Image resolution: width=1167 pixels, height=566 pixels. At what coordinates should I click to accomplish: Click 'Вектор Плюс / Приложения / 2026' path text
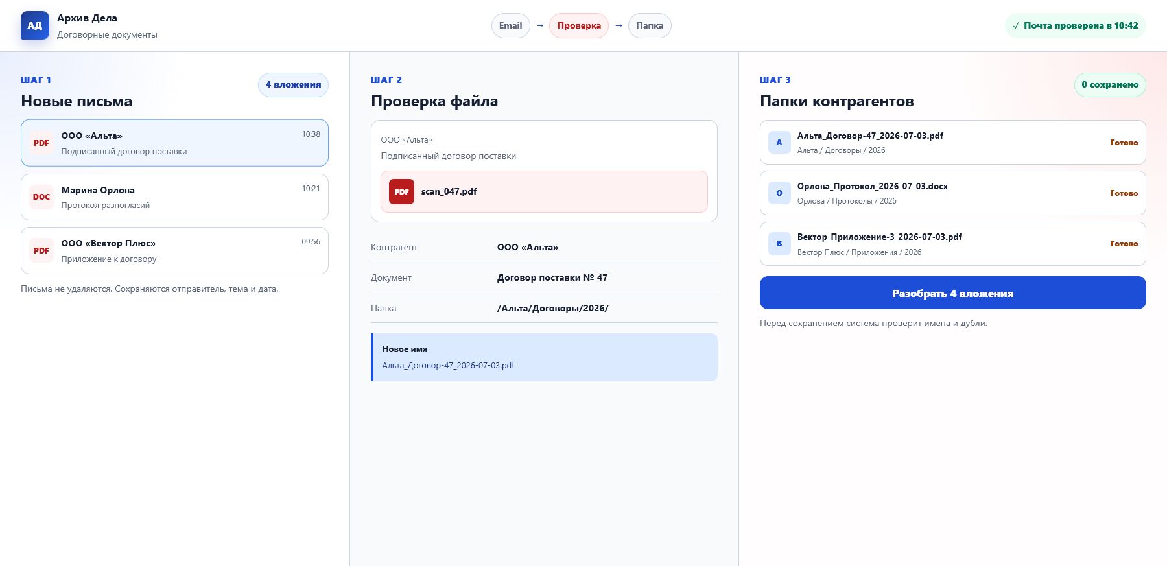click(859, 252)
